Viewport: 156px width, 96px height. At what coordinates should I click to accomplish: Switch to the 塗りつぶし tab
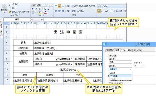pyautogui.click(x=137, y=50)
